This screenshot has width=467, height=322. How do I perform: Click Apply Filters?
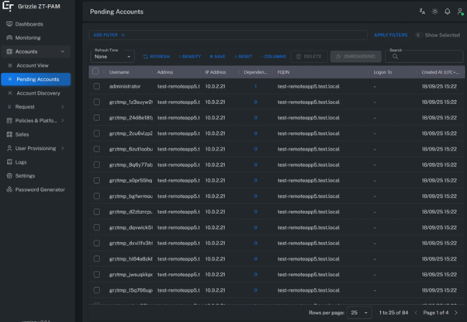[390, 35]
